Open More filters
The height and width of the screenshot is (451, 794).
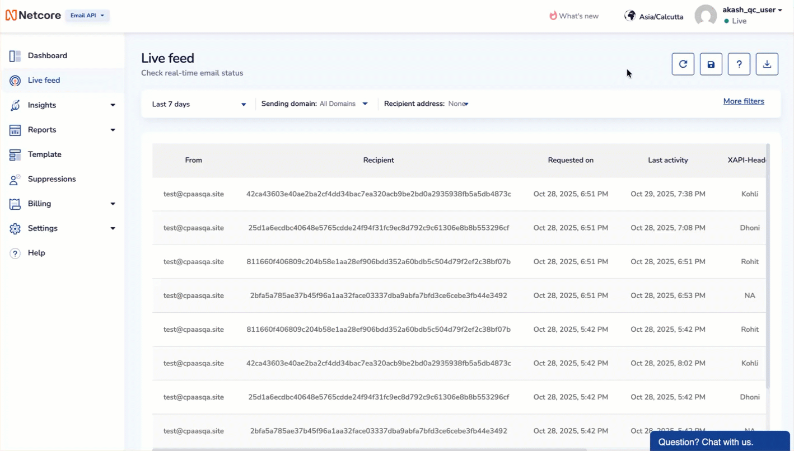[x=744, y=101]
